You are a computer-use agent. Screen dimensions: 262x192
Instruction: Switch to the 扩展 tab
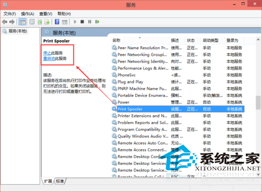click(x=48, y=181)
